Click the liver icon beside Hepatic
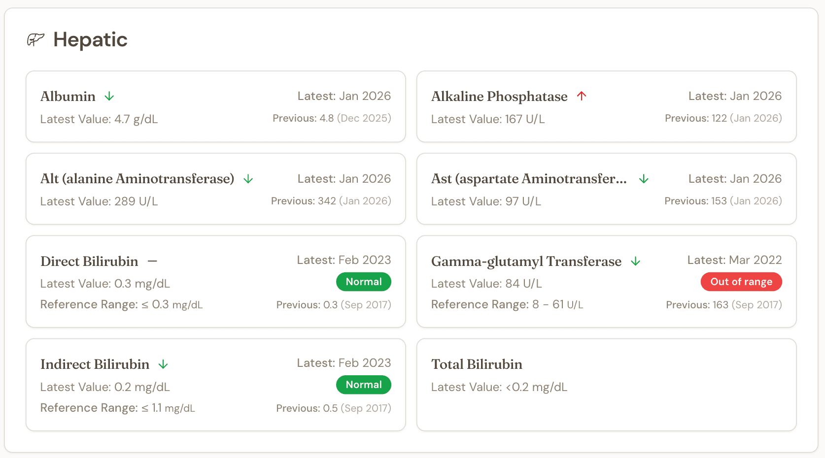The height and width of the screenshot is (458, 825). point(35,39)
